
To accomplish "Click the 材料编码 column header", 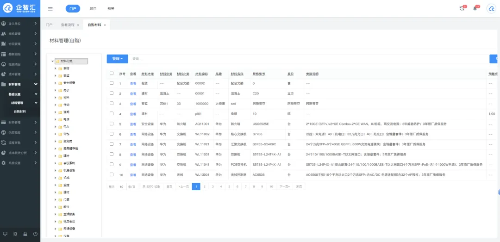I will tap(201, 74).
